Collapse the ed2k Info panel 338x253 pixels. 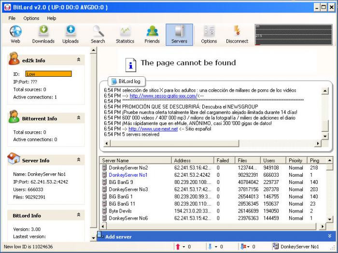click(79, 60)
